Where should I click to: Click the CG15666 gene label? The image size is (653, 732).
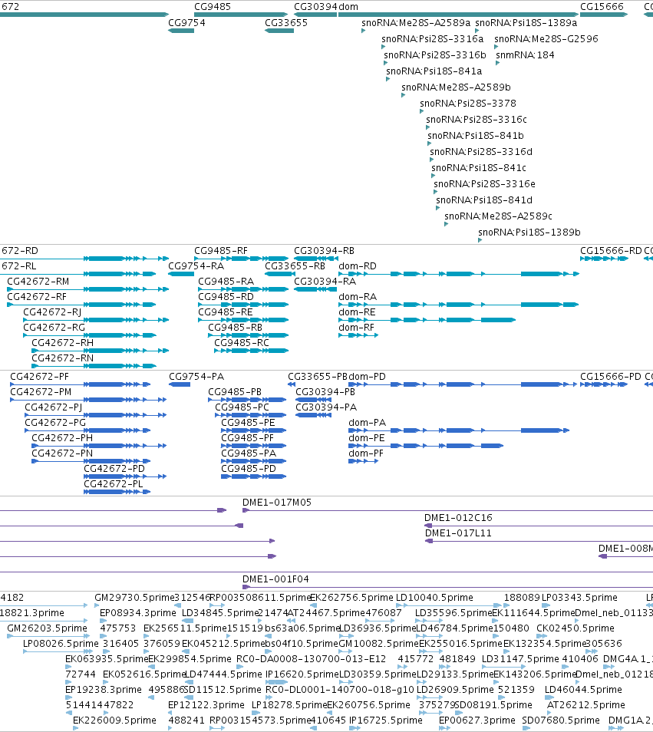(x=602, y=7)
